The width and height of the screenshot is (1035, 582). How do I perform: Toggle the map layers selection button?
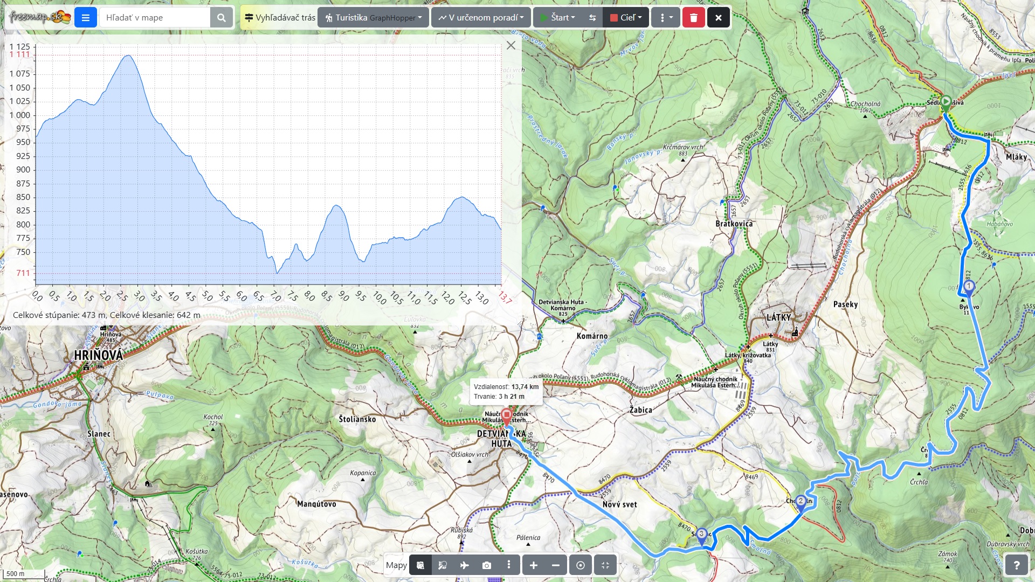point(420,565)
